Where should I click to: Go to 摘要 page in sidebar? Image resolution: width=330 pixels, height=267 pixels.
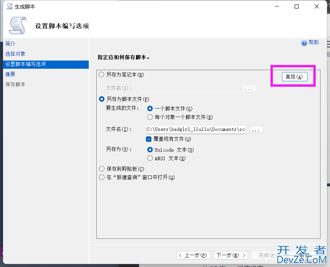click(x=10, y=74)
